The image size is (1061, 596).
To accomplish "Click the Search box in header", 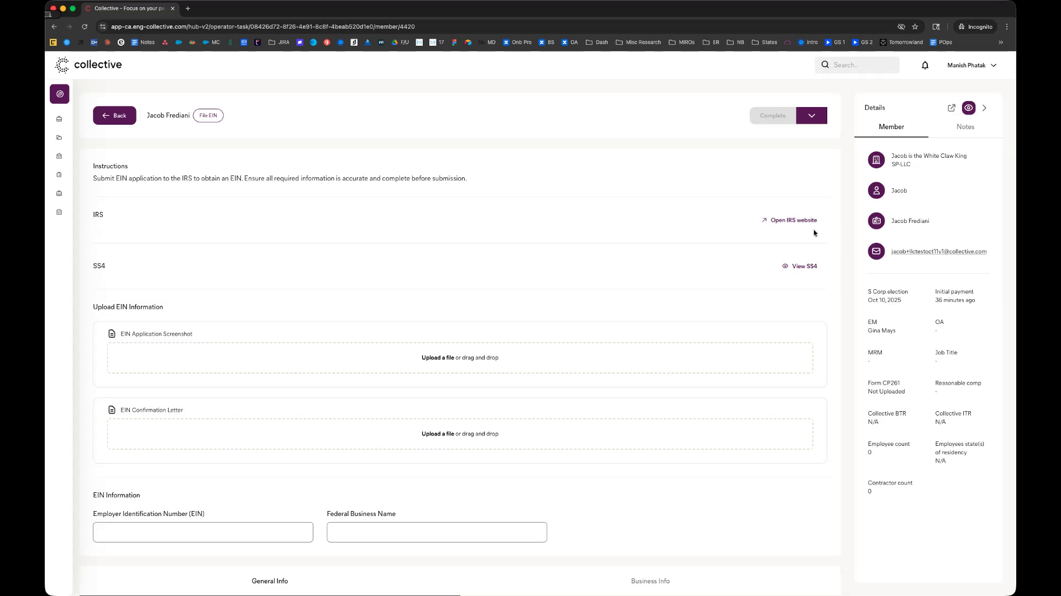I will 862,65.
